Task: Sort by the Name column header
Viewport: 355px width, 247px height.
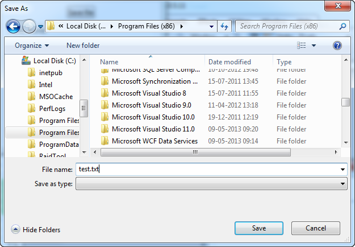Action: coord(109,62)
